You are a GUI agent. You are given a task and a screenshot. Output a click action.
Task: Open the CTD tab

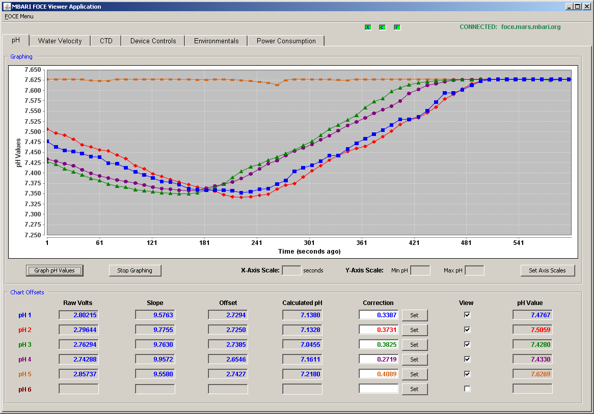tap(106, 41)
